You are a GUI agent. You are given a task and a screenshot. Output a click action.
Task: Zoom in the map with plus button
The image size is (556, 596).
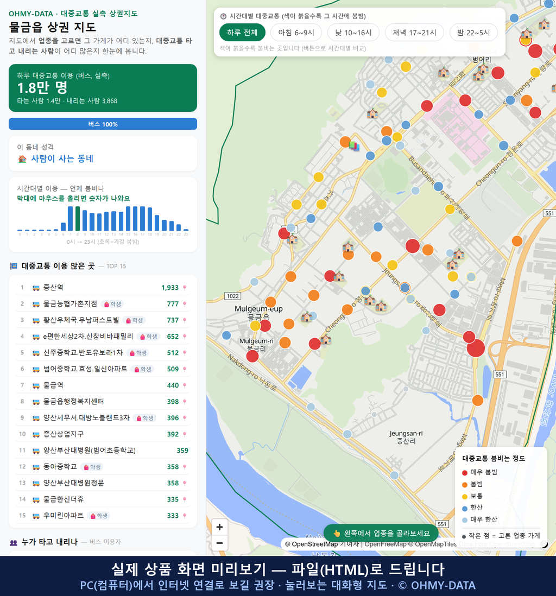(219, 527)
